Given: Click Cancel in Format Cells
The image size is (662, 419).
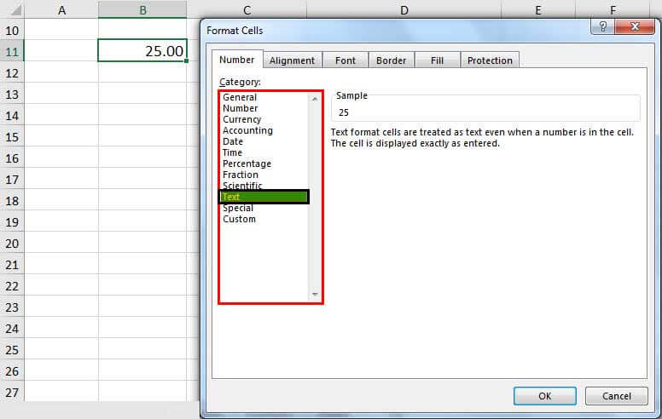Looking at the screenshot, I should pyautogui.click(x=617, y=396).
